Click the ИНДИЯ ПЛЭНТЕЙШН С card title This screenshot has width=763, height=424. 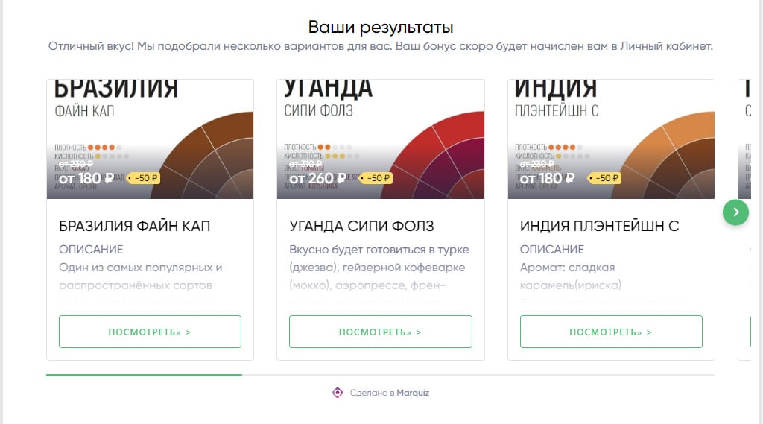(x=599, y=226)
